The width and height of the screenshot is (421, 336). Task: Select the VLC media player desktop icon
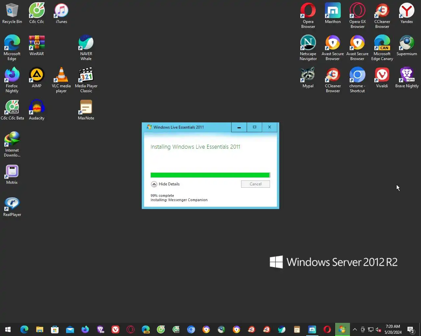pos(61,80)
